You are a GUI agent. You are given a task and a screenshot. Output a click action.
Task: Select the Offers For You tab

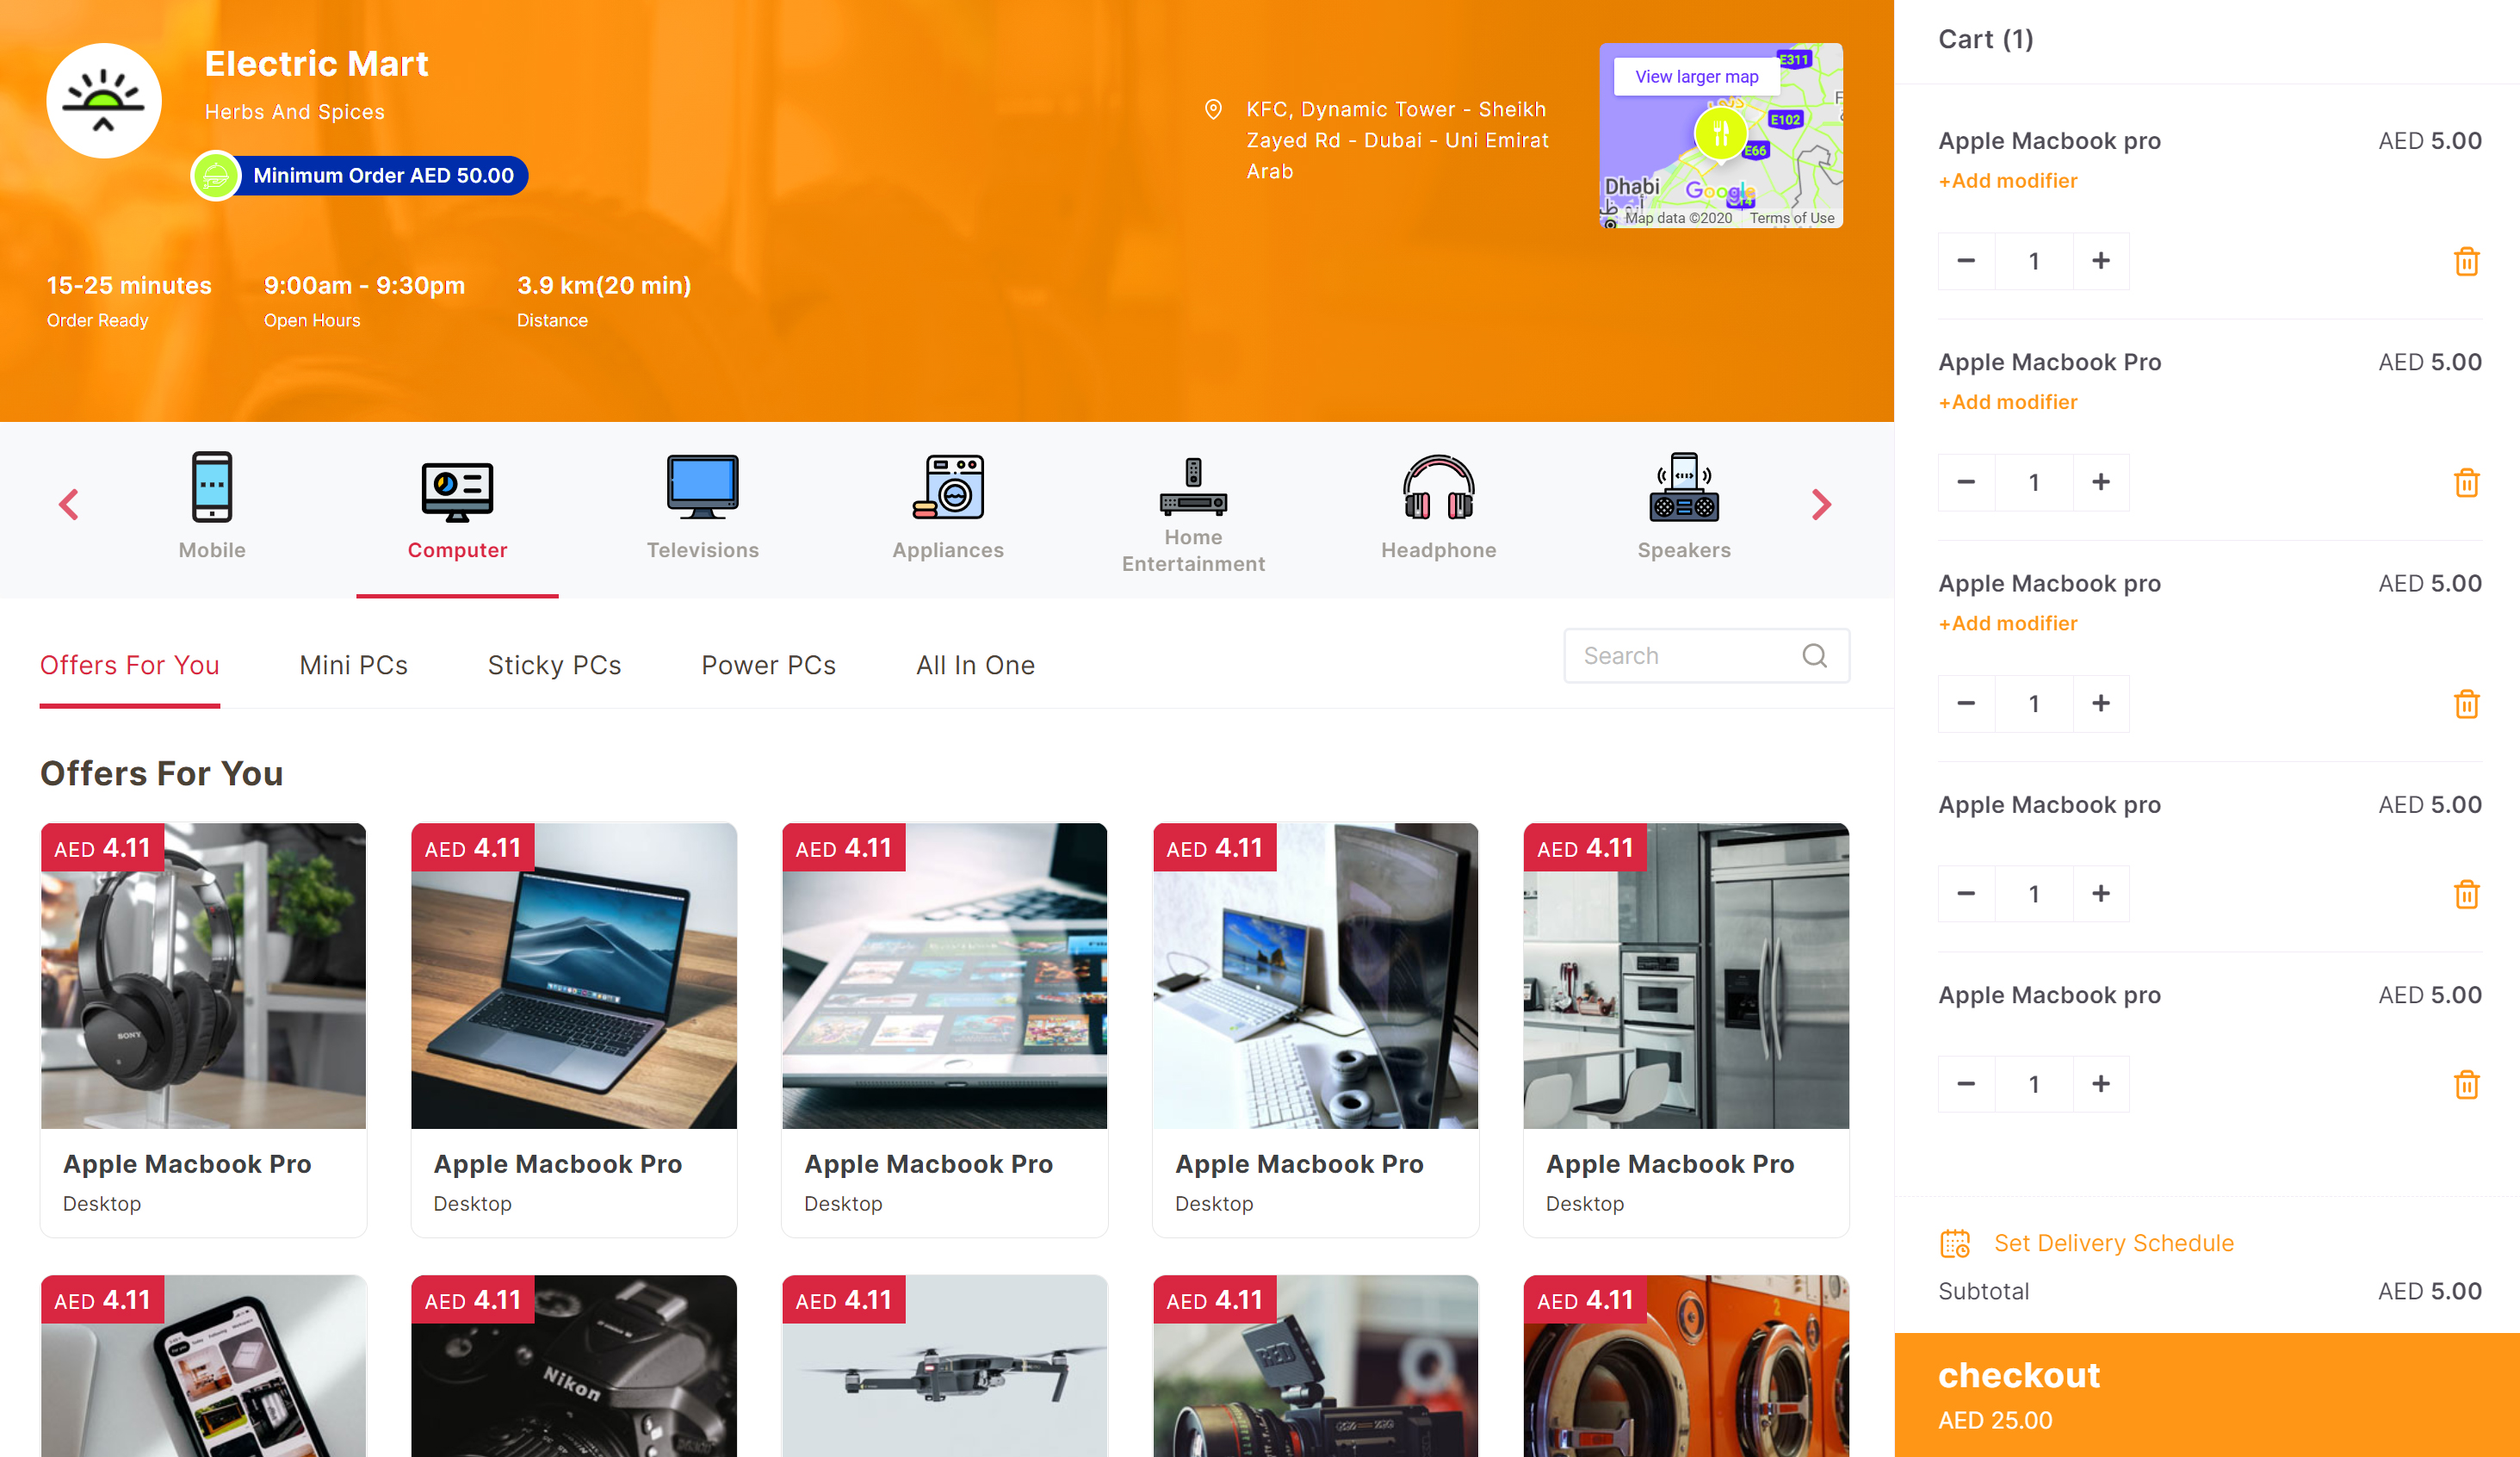tap(129, 665)
